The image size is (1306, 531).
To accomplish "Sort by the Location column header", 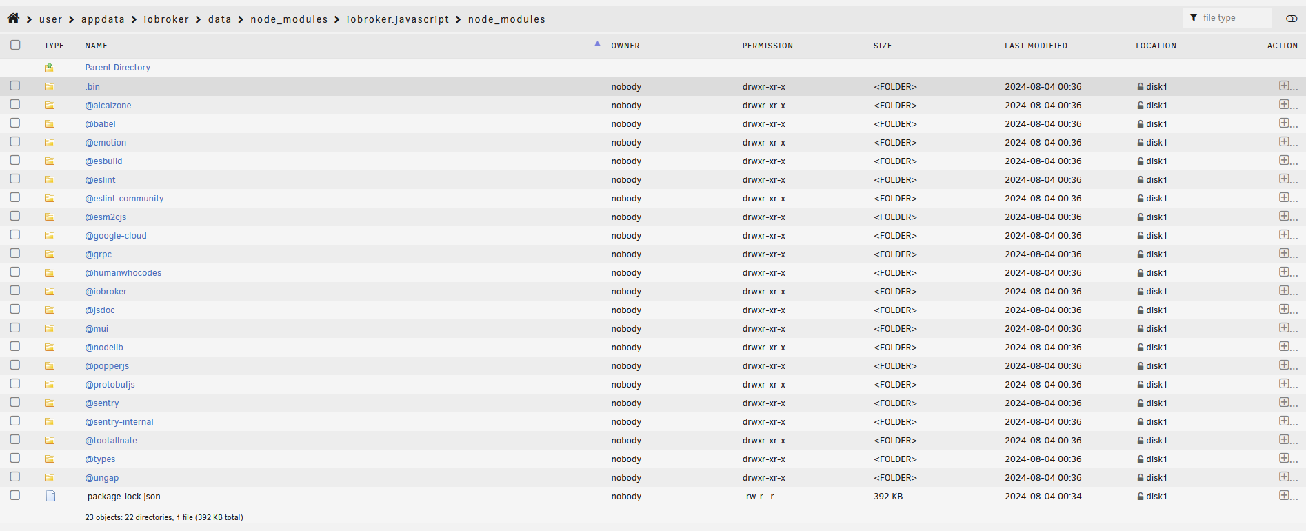I will click(x=1156, y=46).
